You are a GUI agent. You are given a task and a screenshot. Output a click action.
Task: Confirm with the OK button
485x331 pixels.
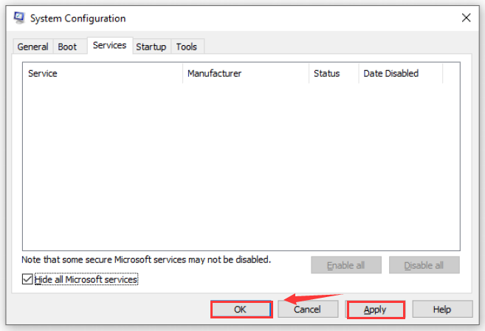point(241,309)
